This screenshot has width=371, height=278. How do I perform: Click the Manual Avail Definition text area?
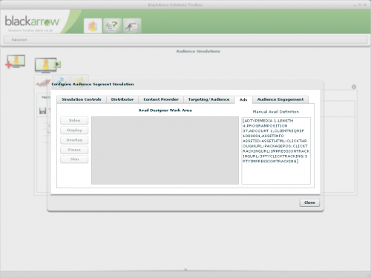[276, 150]
